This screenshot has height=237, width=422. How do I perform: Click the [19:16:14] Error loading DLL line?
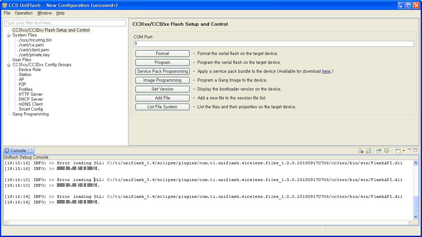pos(203,197)
